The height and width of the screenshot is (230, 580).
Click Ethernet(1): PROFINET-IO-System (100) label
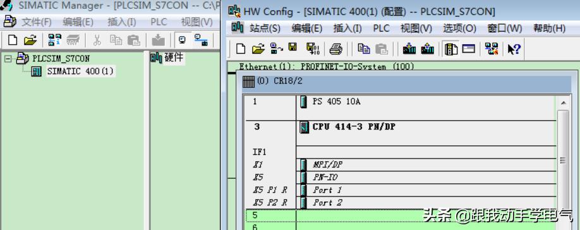click(x=326, y=67)
